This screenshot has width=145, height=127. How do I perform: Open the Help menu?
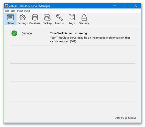coord(27,11)
